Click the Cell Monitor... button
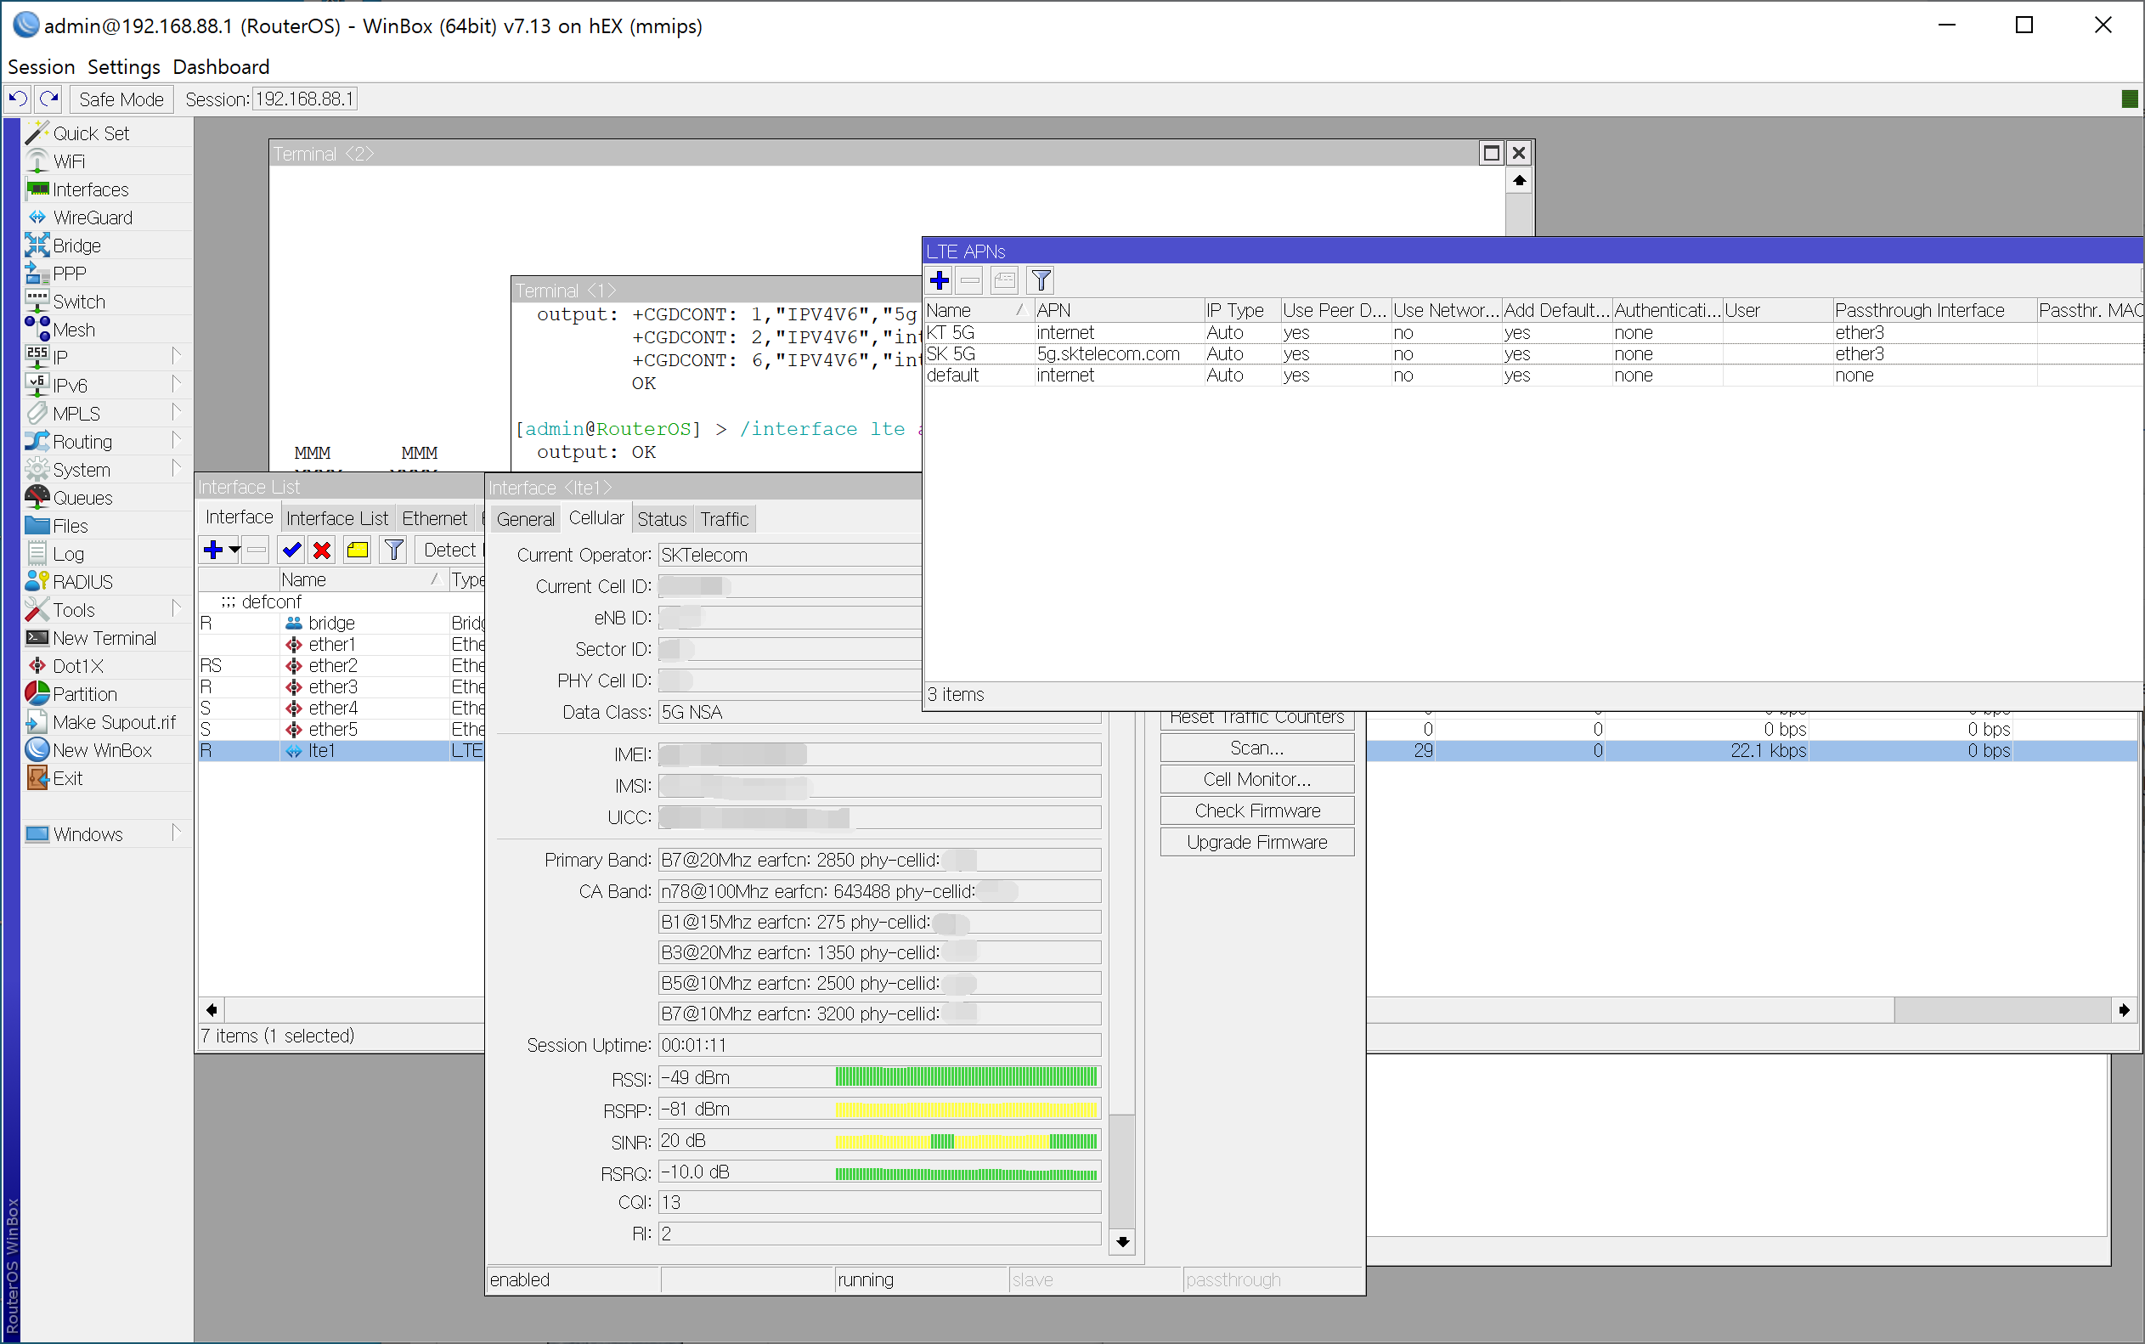The image size is (2145, 1344). (x=1256, y=780)
